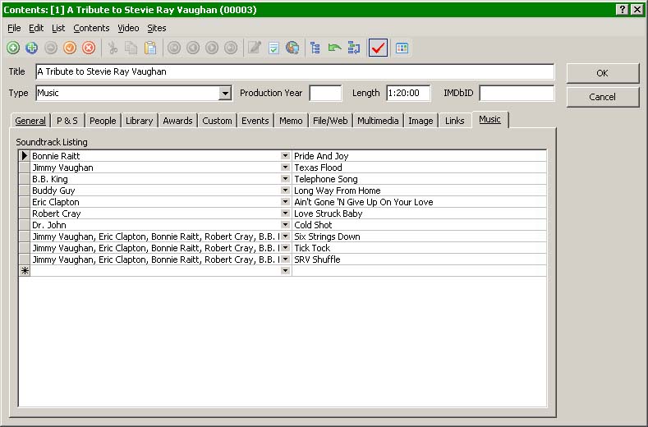Open the Edit menu
648x427 pixels.
click(x=36, y=28)
